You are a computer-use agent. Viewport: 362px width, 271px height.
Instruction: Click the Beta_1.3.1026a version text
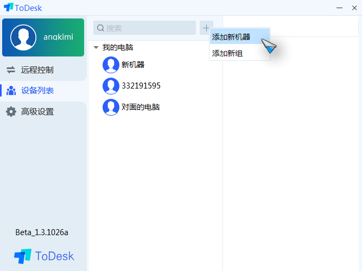pos(42,232)
